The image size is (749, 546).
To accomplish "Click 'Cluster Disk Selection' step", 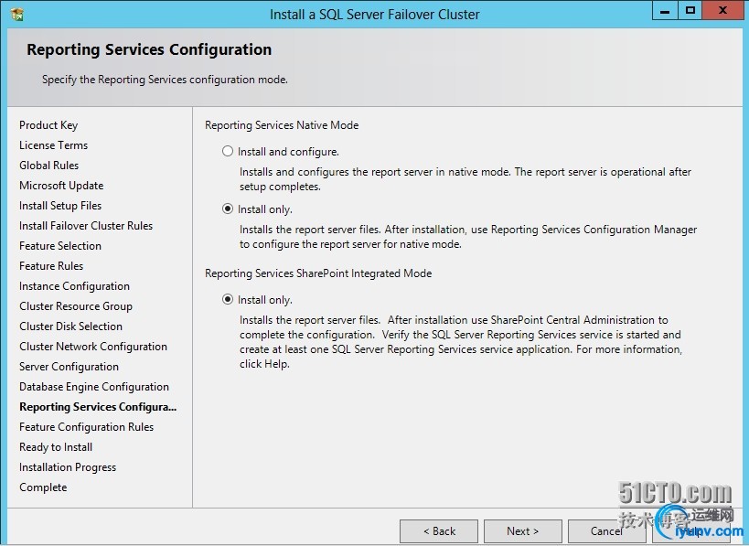I will pyautogui.click(x=70, y=327).
